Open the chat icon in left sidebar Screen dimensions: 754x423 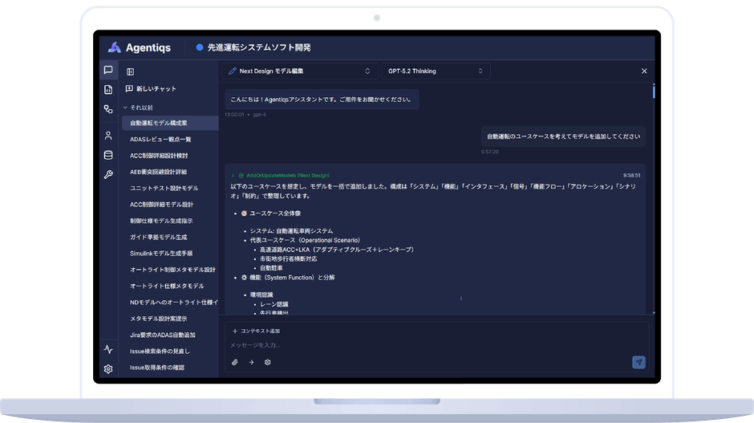(x=108, y=71)
